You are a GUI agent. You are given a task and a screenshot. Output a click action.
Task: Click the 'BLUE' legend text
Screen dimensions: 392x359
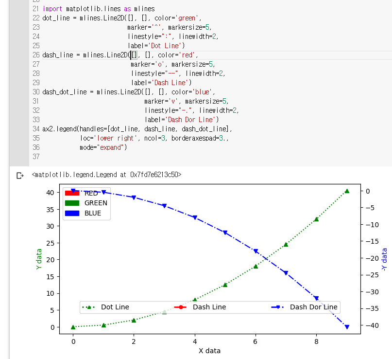(x=93, y=213)
